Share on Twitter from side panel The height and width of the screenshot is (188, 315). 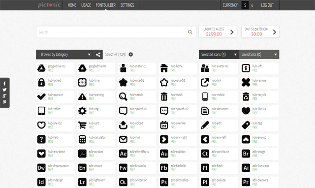pyautogui.click(x=4, y=90)
